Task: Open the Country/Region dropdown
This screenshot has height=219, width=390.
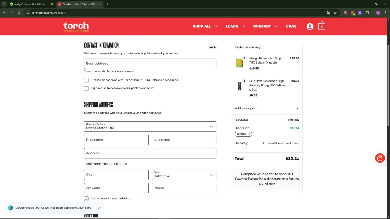Action: [150, 127]
